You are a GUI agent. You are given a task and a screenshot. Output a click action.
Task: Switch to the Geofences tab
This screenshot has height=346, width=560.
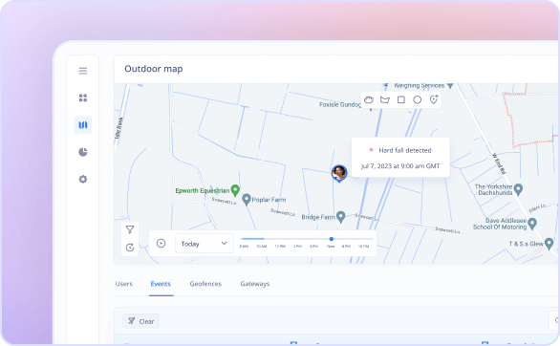click(x=205, y=284)
